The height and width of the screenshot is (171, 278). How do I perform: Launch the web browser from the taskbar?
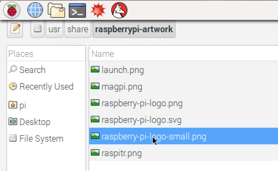pyautogui.click(x=35, y=10)
